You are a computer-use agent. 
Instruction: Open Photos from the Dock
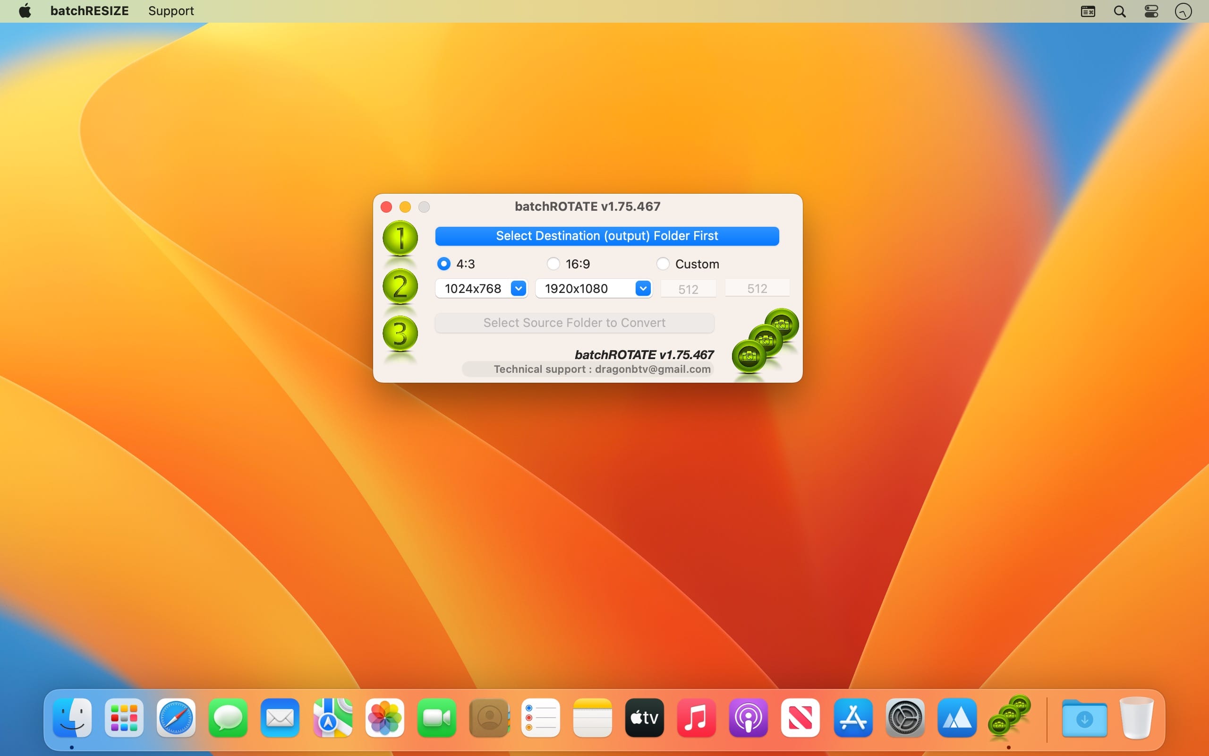tap(384, 718)
